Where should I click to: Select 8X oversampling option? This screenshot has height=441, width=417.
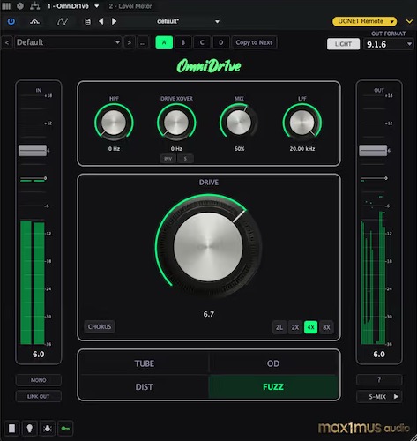coord(326,327)
